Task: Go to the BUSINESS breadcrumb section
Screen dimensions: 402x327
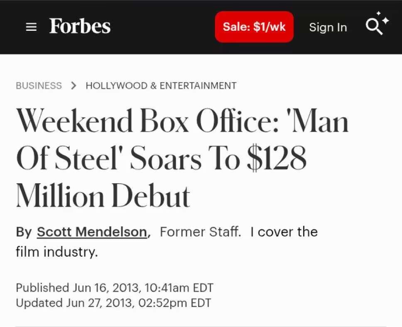Action: pos(39,86)
